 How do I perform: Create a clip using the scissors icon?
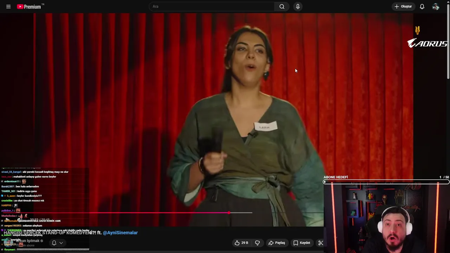320,243
